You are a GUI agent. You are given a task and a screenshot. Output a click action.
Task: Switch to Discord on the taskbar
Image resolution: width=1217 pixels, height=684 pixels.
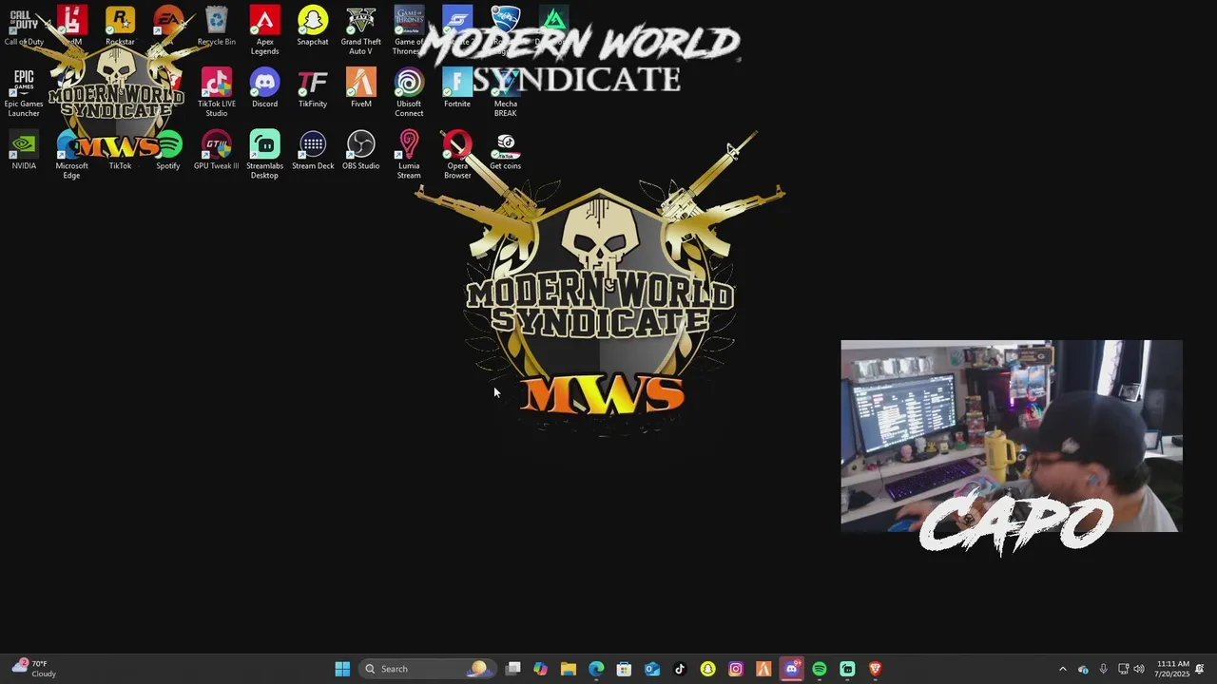point(791,669)
